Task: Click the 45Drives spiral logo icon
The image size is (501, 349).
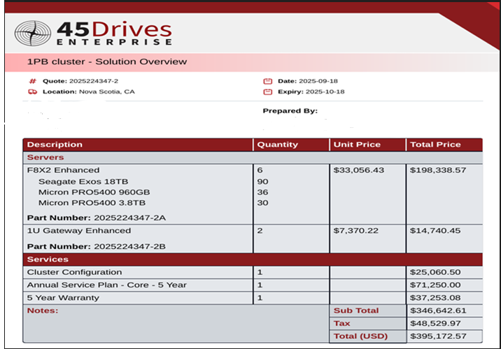Action: coord(33,33)
